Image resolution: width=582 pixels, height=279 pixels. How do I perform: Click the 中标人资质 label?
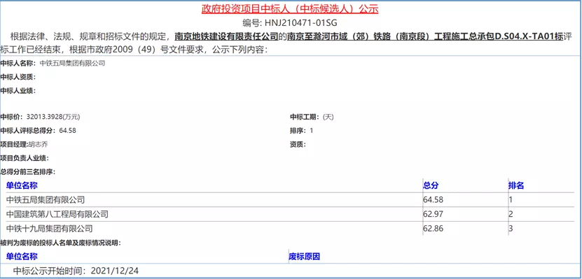pyautogui.click(x=18, y=77)
